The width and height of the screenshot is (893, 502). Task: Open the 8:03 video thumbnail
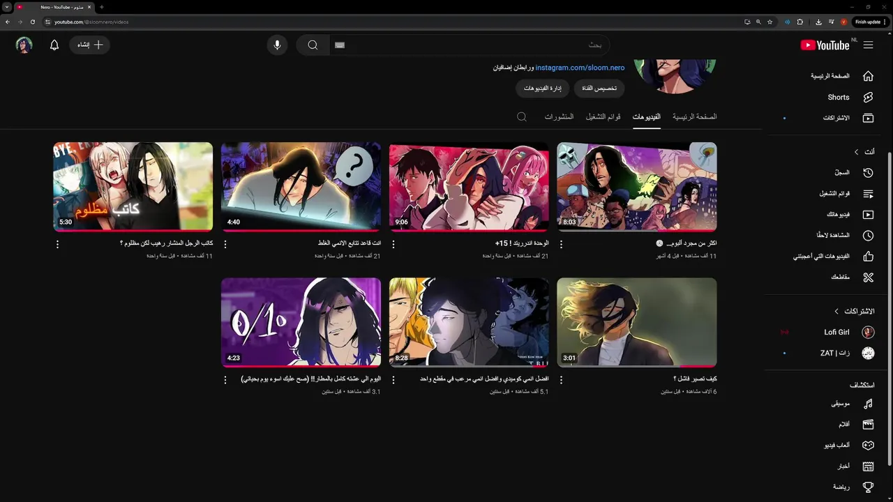636,187
